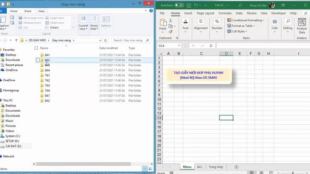Screen dimensions: 310x174
Task: Go up one folder level arrow
Action: point(16,40)
